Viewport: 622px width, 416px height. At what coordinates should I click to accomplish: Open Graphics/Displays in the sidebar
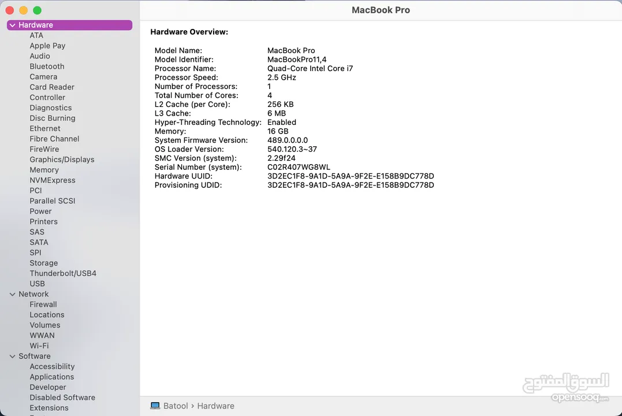click(x=62, y=159)
